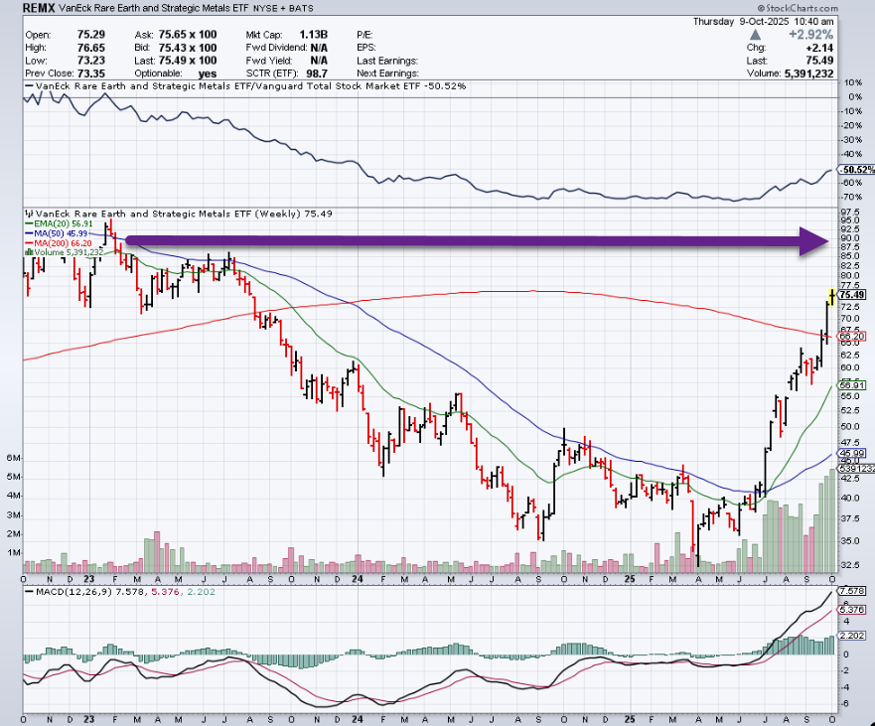Image resolution: width=875 pixels, height=726 pixels.
Task: Click the red MA(200) legend line marker
Action: click(x=27, y=243)
